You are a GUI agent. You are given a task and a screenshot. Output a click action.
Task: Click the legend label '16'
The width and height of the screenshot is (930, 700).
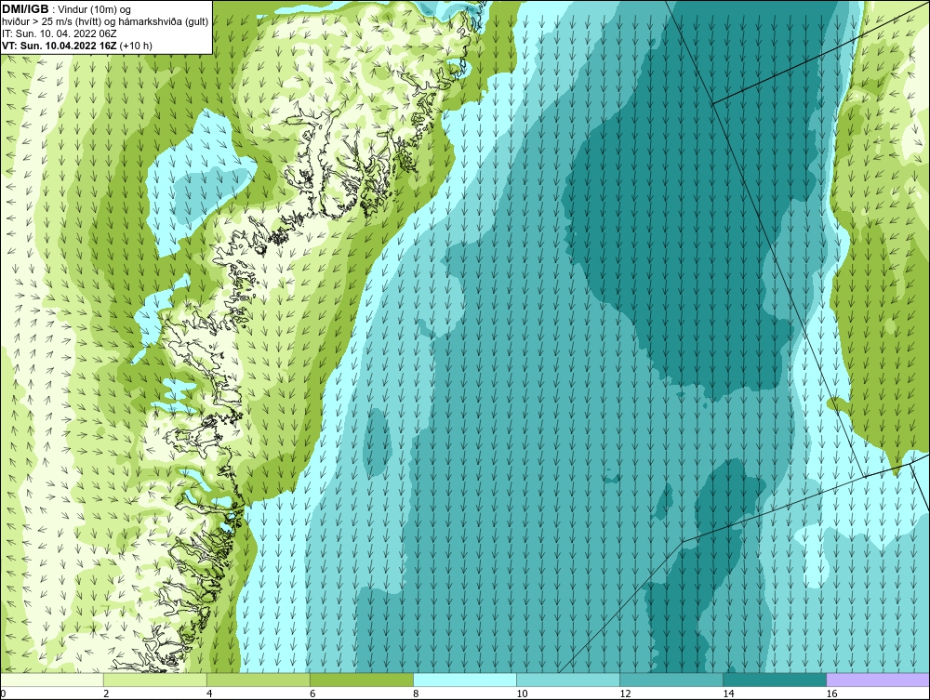[x=831, y=693]
